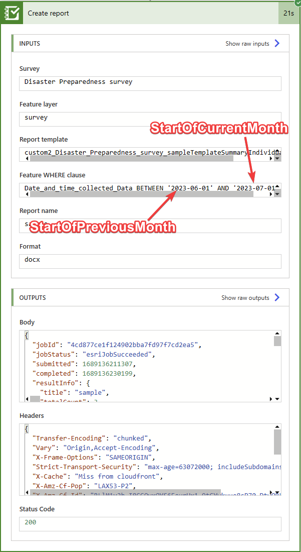301x552 pixels.
Task: Click the Headers vertical scrollbar thumb
Action: click(x=277, y=441)
